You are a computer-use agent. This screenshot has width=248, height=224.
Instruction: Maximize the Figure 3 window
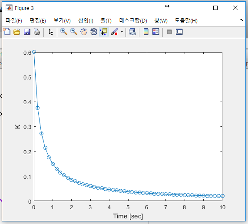pyautogui.click(x=215, y=8)
